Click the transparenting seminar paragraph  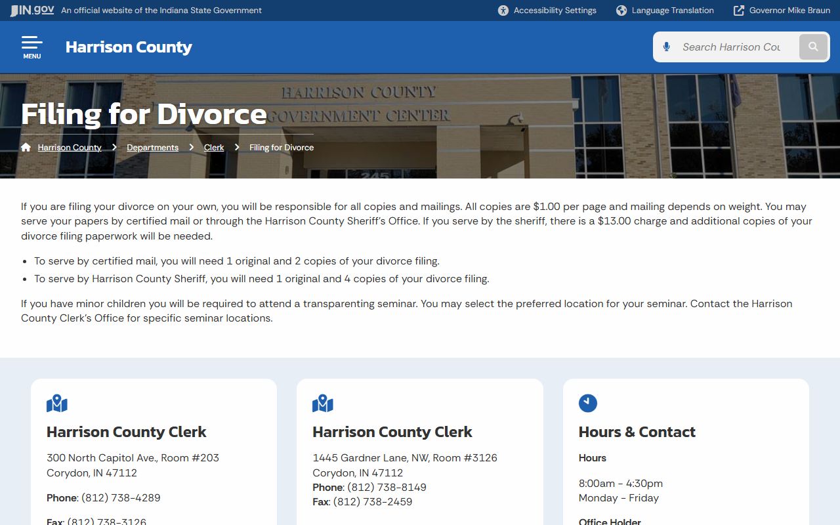[407, 311]
